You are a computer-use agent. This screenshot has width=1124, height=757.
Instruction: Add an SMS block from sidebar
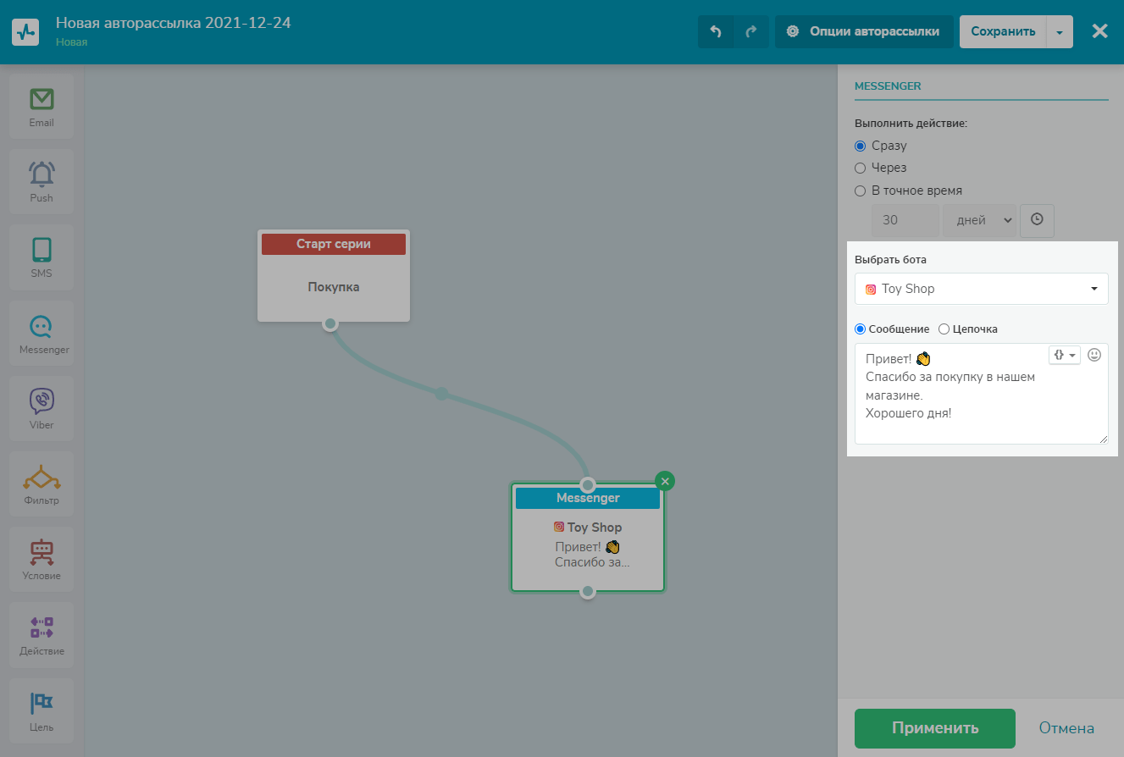coord(42,257)
